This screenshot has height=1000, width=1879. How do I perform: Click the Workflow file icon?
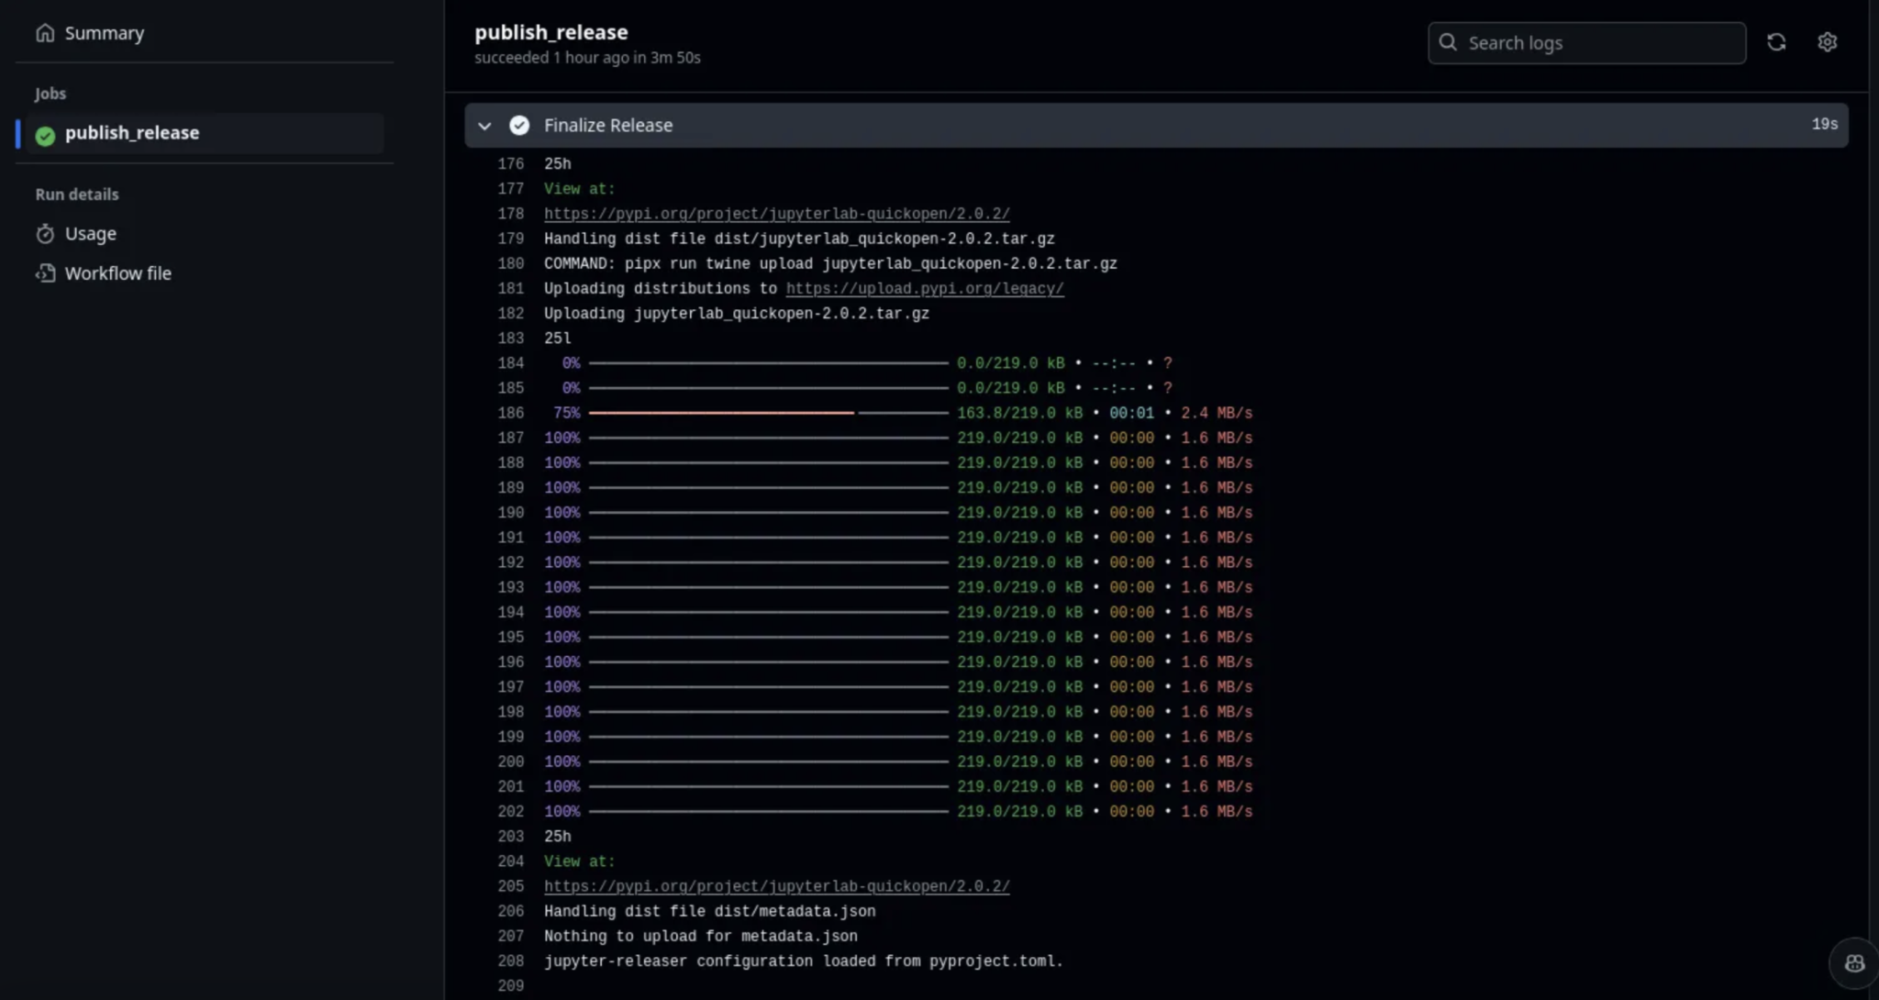pyautogui.click(x=45, y=272)
